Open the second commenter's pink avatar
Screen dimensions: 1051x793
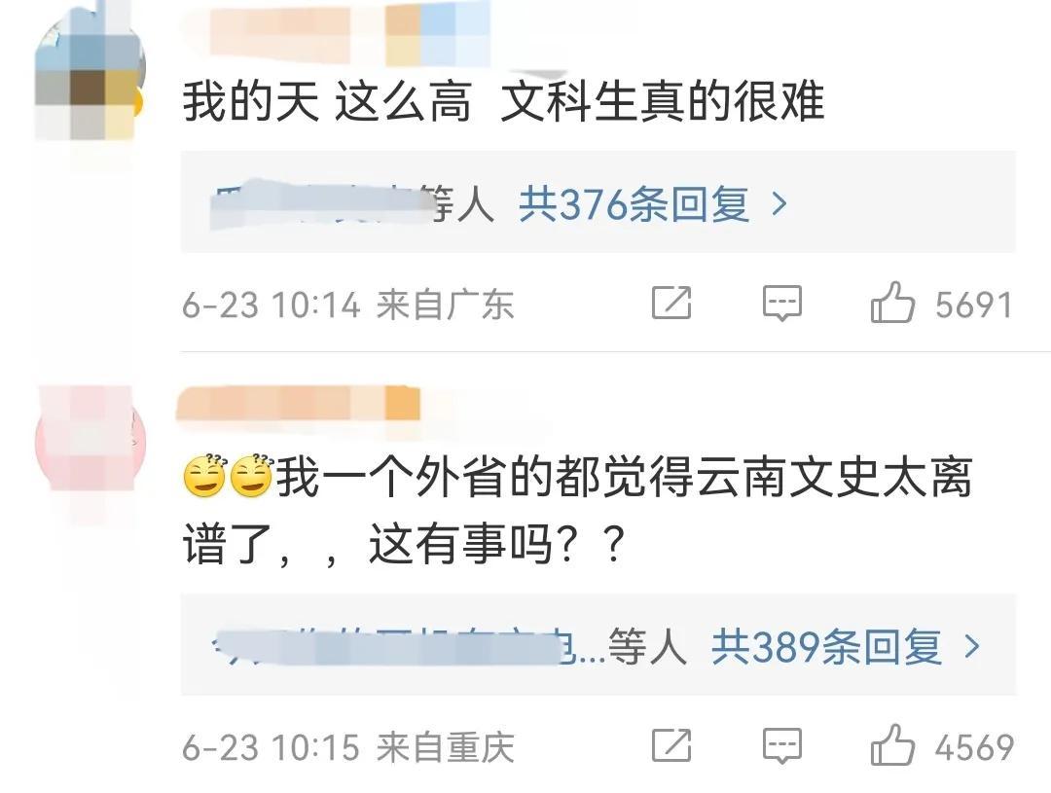89,440
